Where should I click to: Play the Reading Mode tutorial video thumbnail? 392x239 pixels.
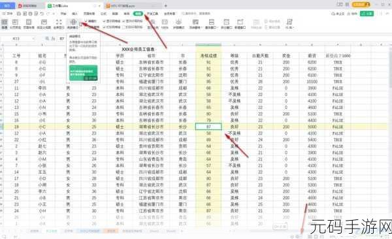click(x=84, y=72)
